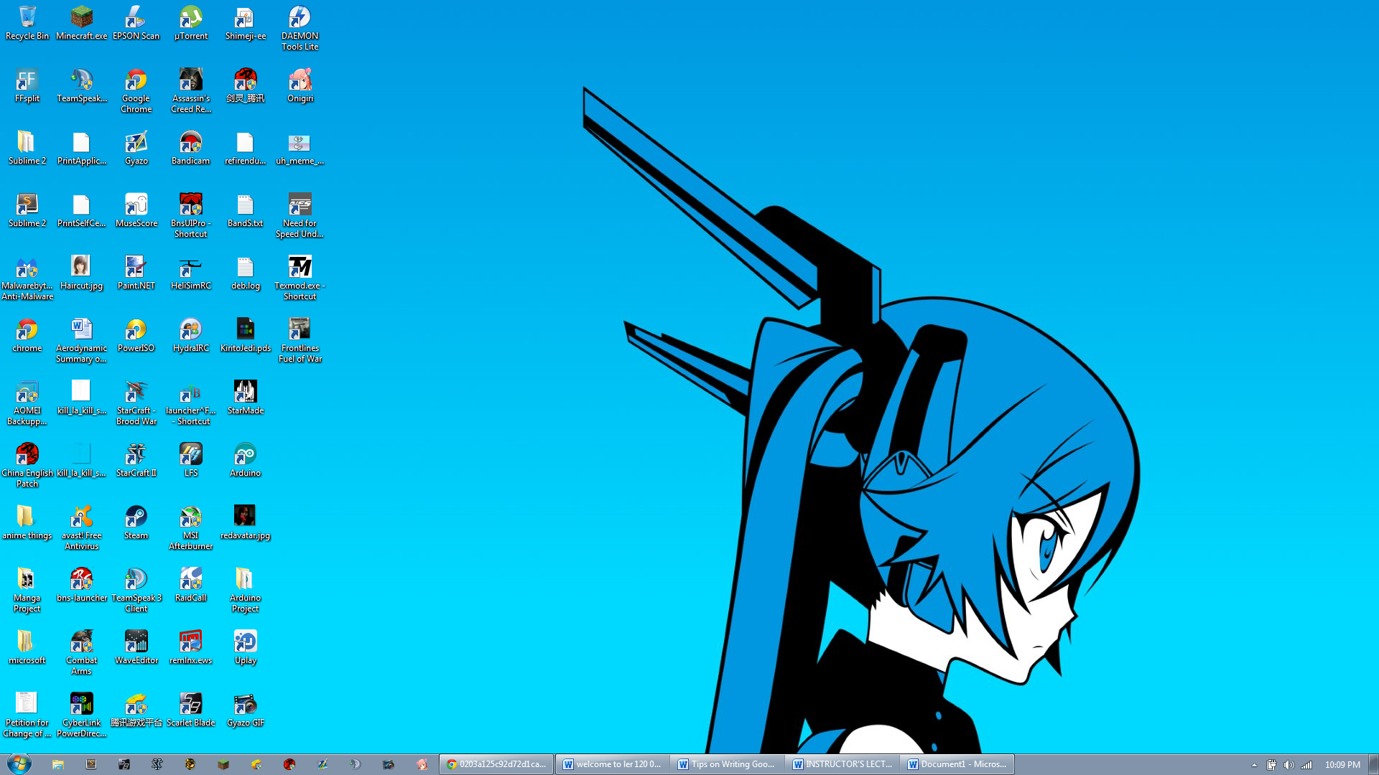
Task: Open Windows Explorer from the taskbar
Action: point(58,764)
